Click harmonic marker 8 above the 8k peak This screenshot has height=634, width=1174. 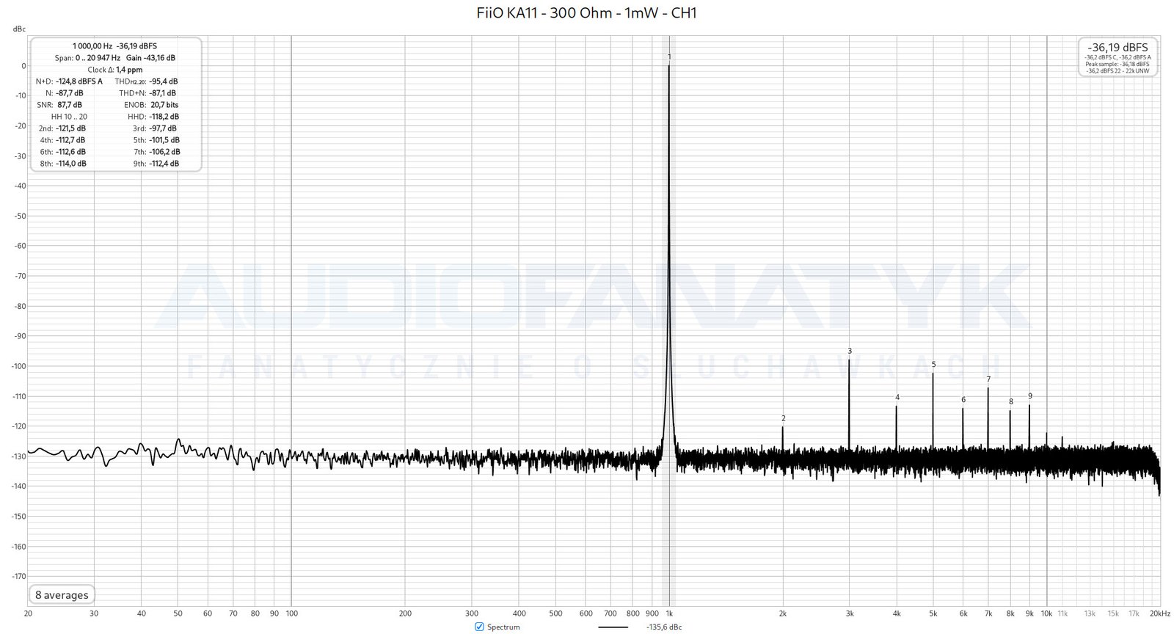[1010, 401]
